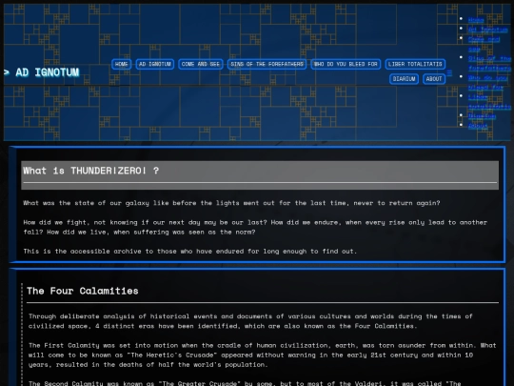The image size is (514, 386).
Task: Open the DIARIUM nav button
Action: click(x=404, y=79)
